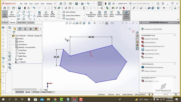Viewport: 181px width, 102px height.
Task: Select Front Plane in feature tree
Action: [x=21, y=50]
